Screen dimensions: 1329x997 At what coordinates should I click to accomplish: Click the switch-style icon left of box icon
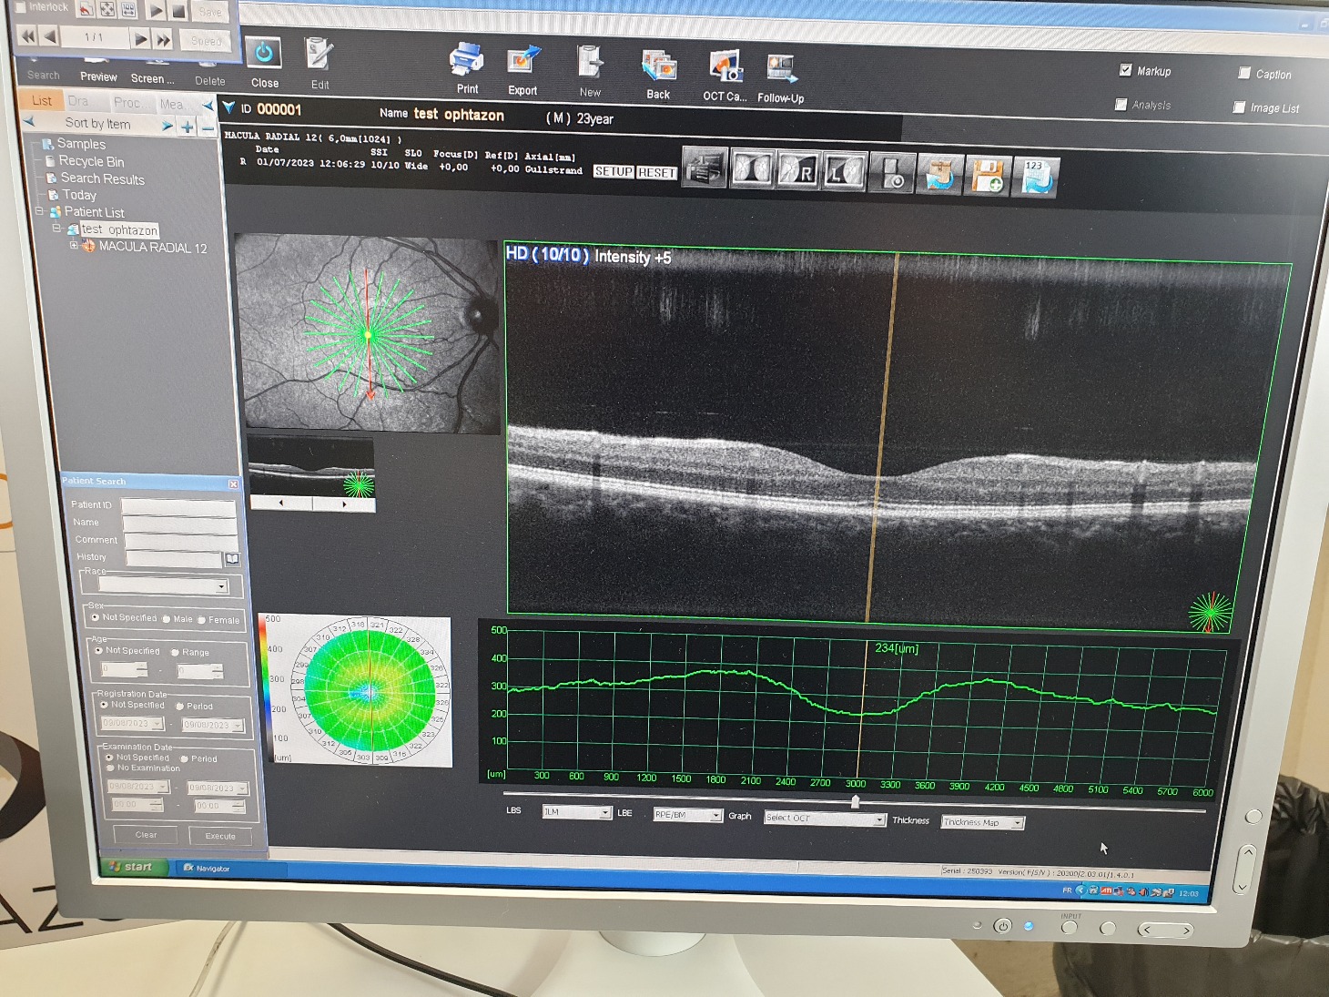coord(892,173)
